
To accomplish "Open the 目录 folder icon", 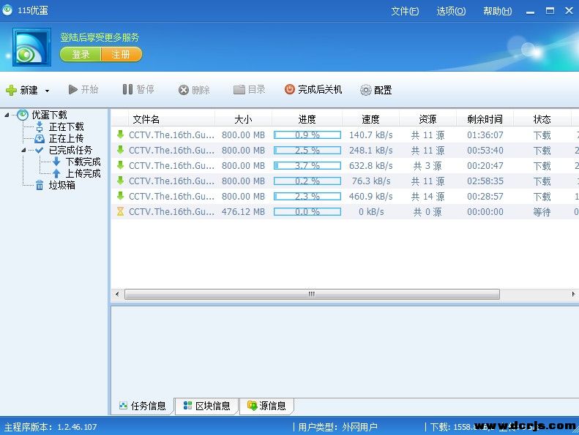I will 239,89.
